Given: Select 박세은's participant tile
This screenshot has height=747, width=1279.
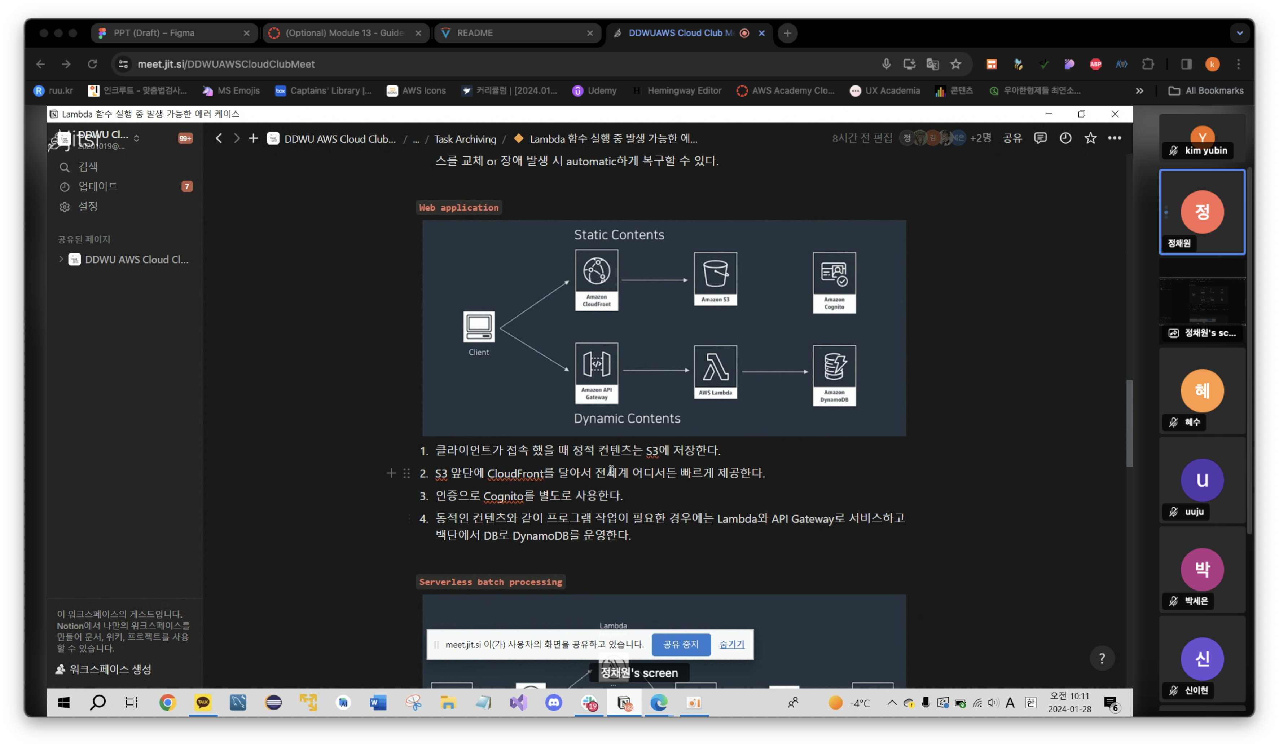Looking at the screenshot, I should tap(1203, 569).
